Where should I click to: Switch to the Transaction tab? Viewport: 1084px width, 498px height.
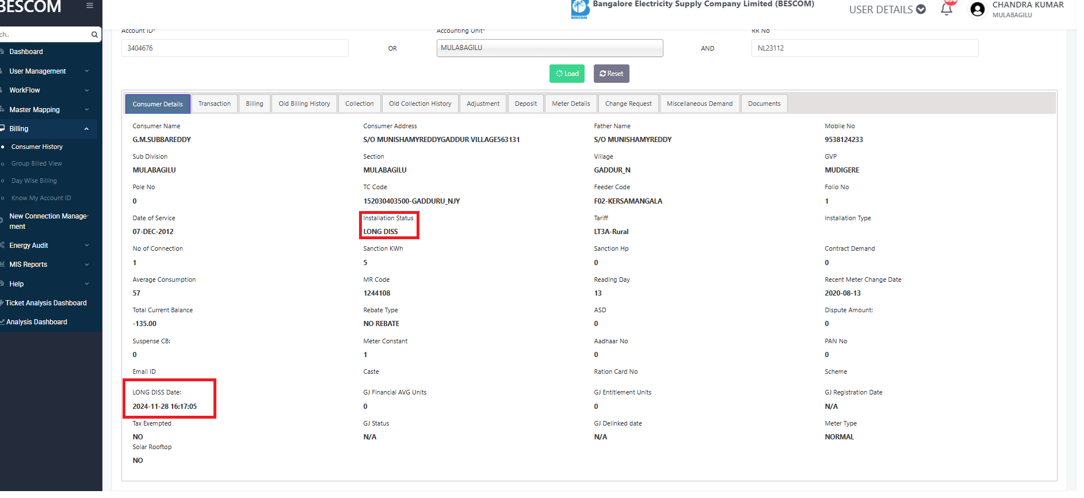coord(215,104)
